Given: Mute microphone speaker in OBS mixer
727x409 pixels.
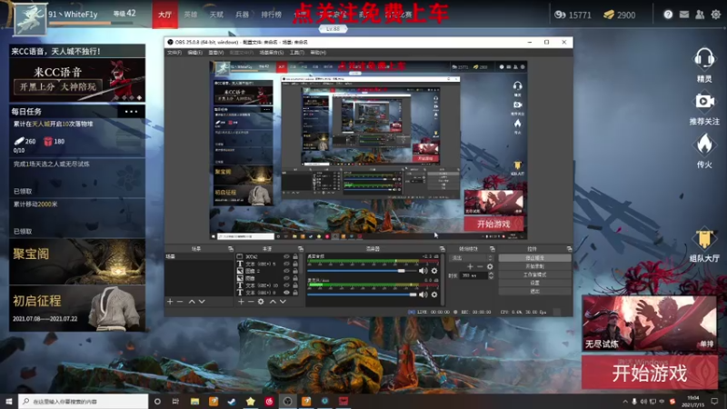Looking at the screenshot, I should 423,294.
